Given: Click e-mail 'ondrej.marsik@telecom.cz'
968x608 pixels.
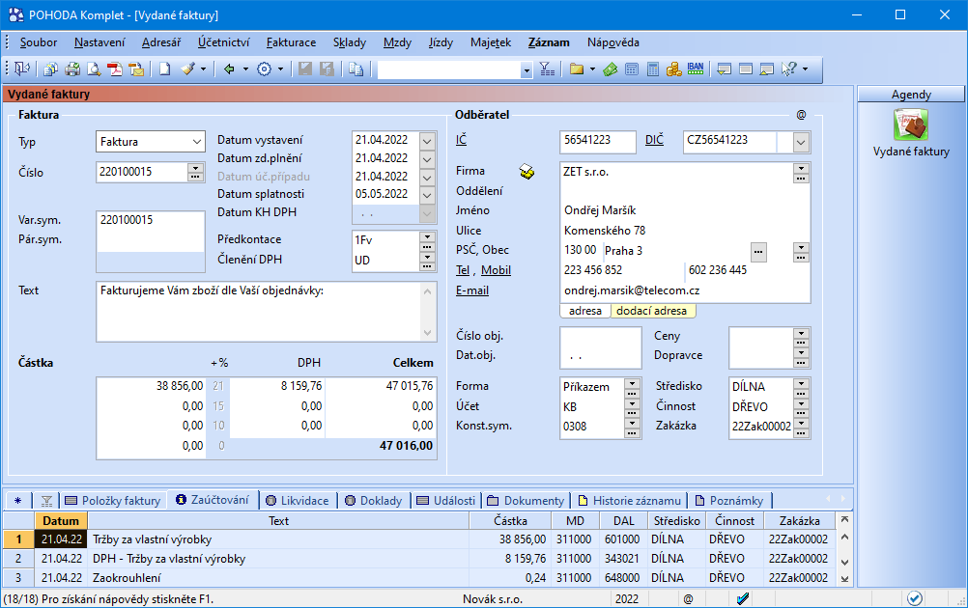Looking at the screenshot, I should [632, 290].
